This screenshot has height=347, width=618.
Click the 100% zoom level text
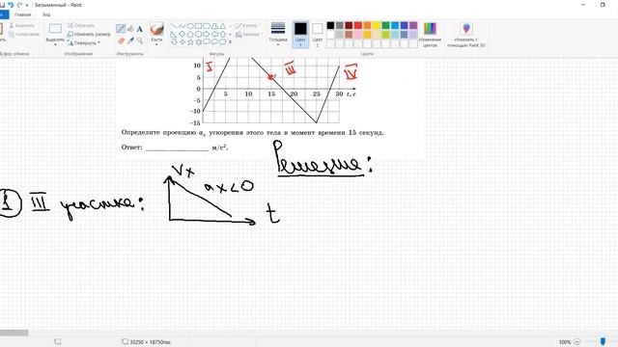point(565,342)
